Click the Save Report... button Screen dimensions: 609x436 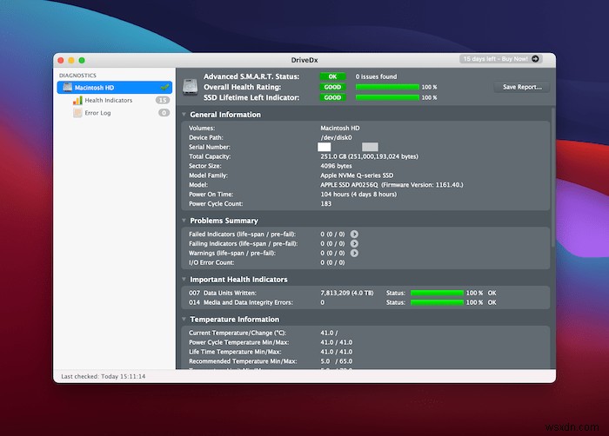[x=522, y=87]
